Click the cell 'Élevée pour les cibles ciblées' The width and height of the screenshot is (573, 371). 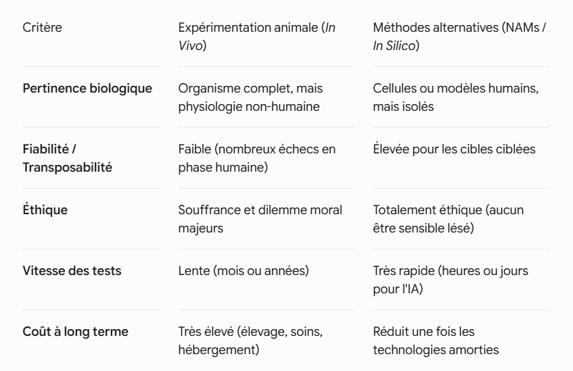click(454, 149)
